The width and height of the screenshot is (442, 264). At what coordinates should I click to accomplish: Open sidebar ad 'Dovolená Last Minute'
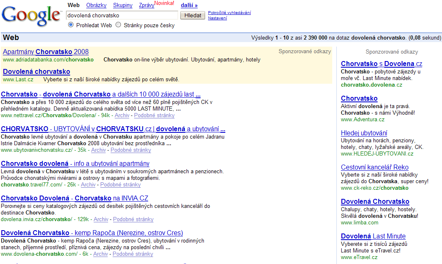coord(373,236)
